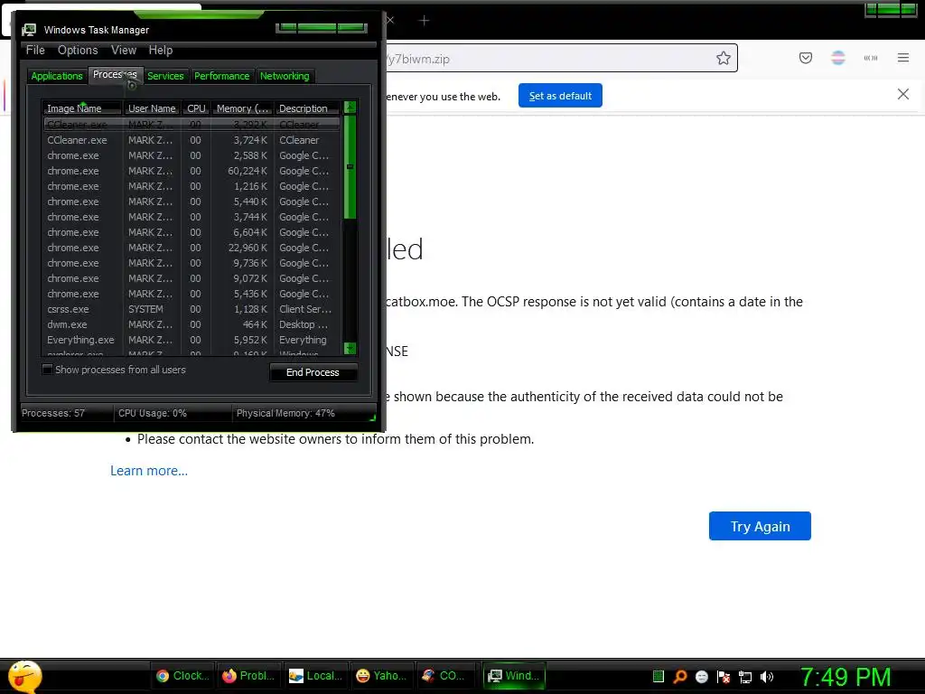Click the CPU Usage: 0% status entry
This screenshot has height=694, width=925.
click(x=153, y=413)
